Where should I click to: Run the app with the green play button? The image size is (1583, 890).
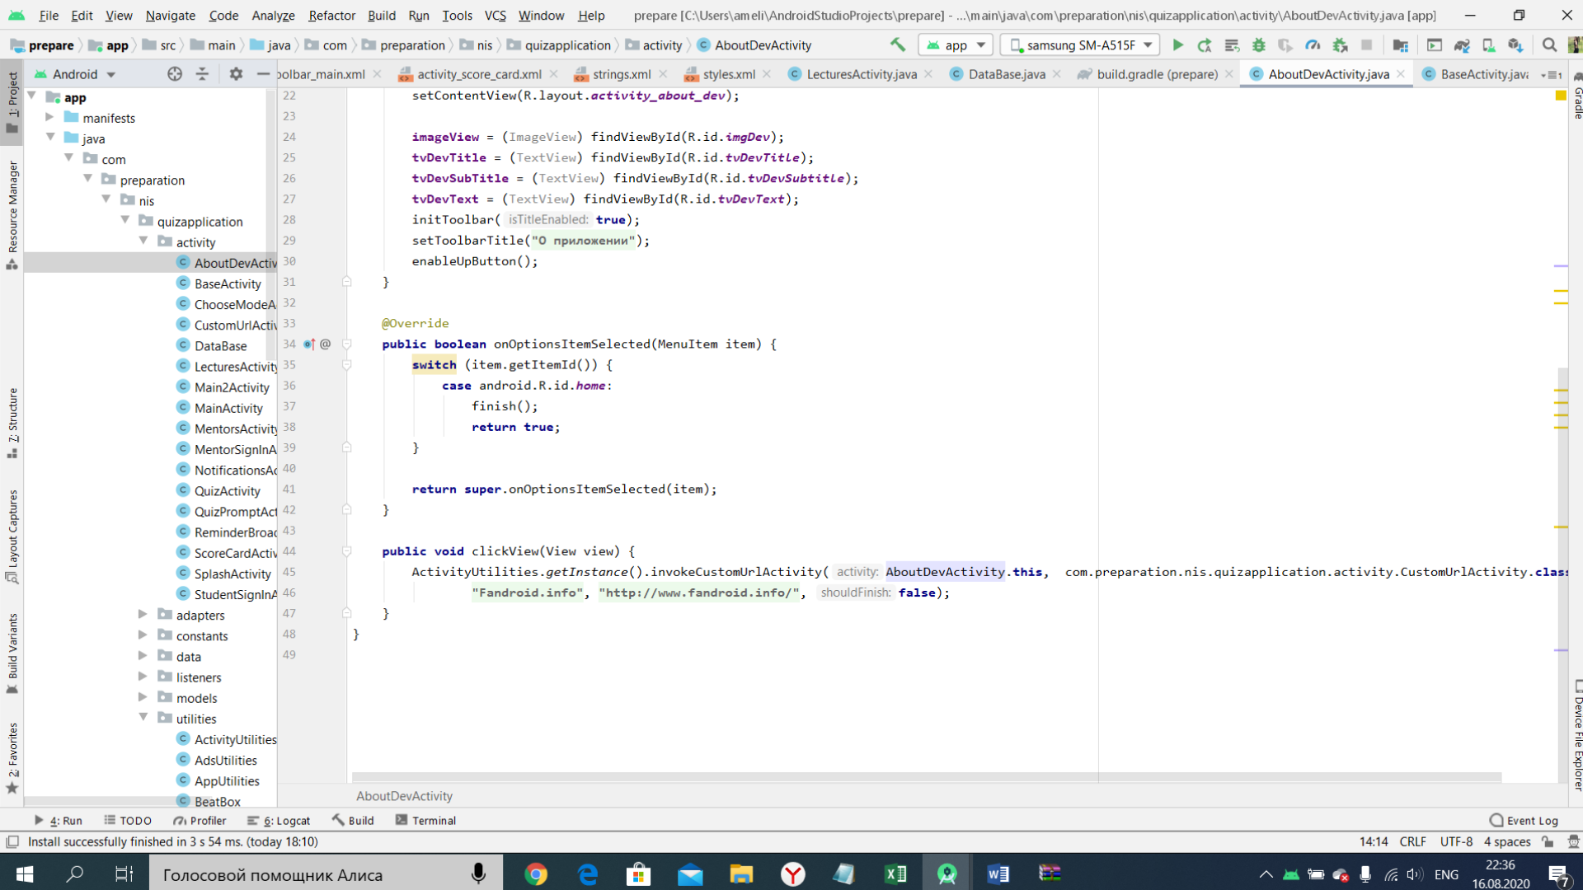pyautogui.click(x=1178, y=45)
